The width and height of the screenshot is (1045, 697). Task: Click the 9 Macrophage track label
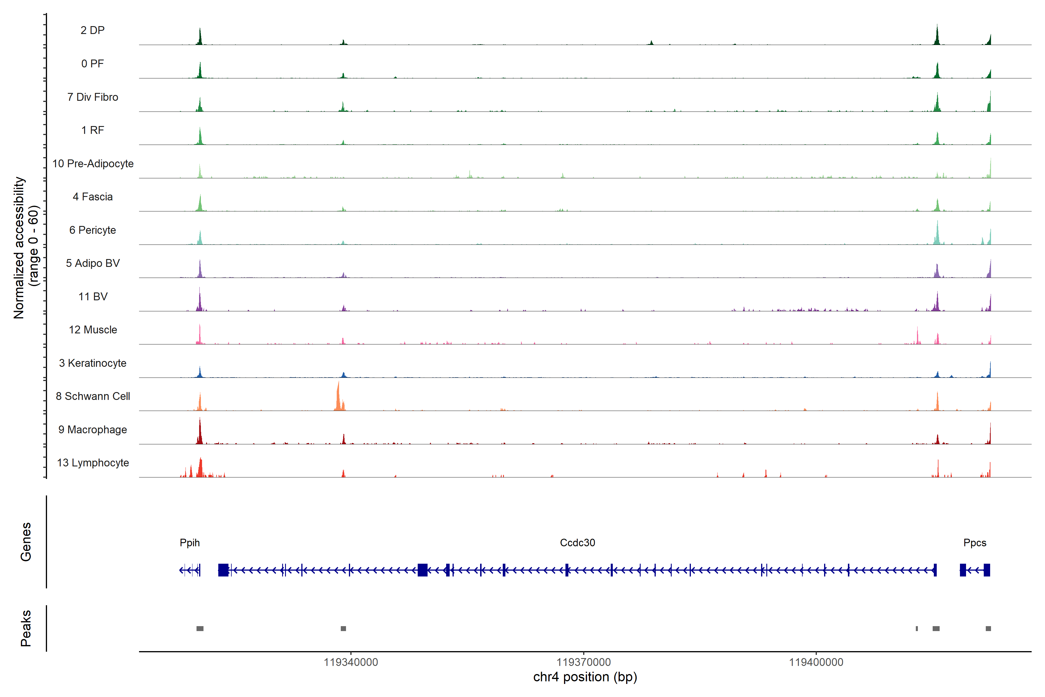pos(93,430)
